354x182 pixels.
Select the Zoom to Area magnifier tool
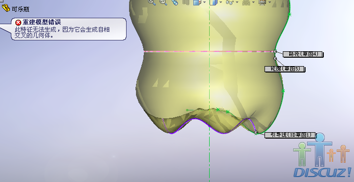[163, 2]
